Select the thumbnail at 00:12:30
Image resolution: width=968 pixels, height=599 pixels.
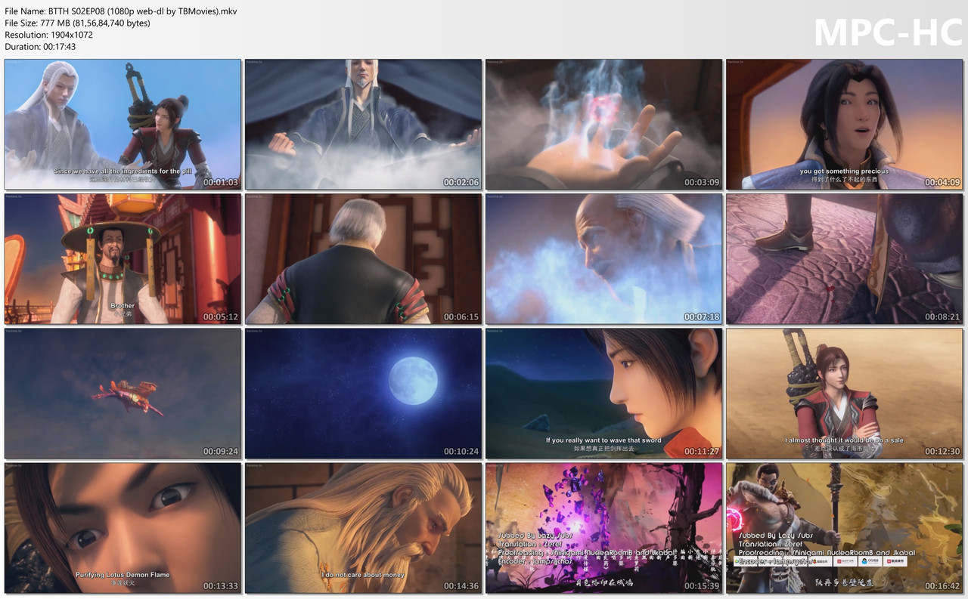[844, 394]
